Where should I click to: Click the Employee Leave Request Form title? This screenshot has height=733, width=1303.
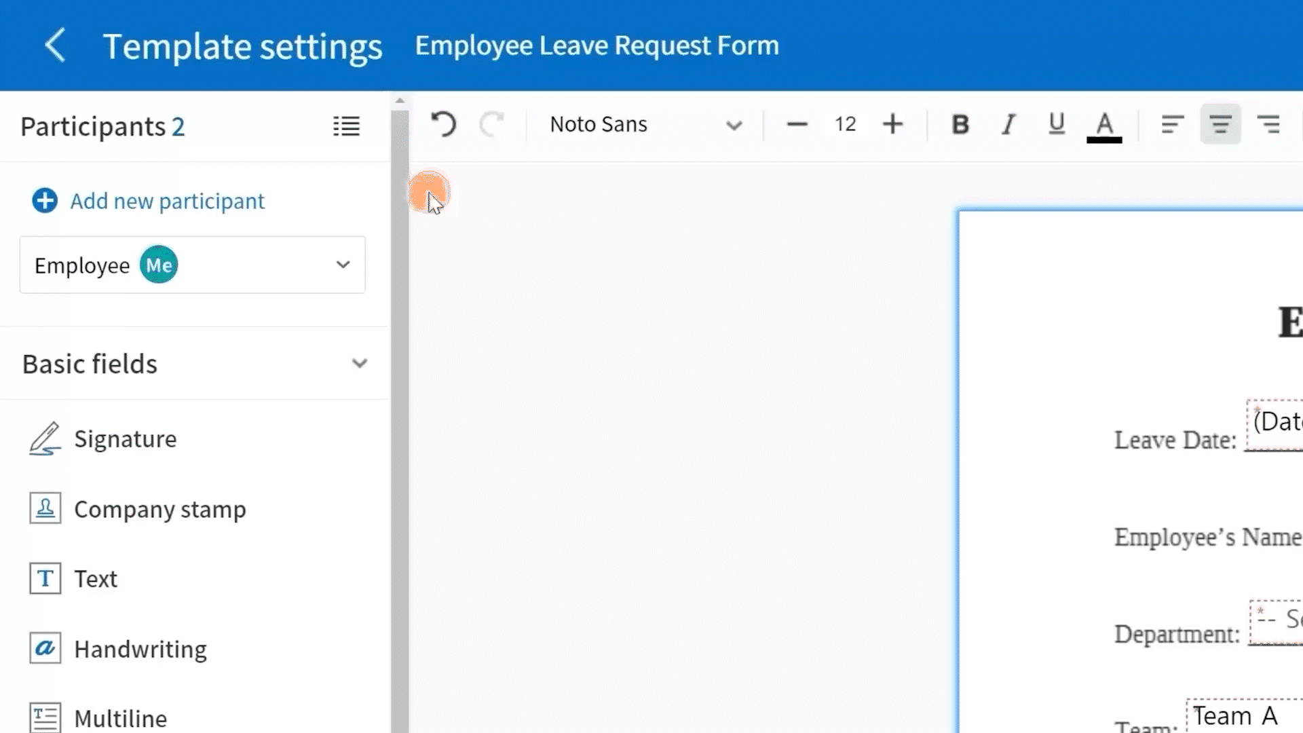[597, 45]
